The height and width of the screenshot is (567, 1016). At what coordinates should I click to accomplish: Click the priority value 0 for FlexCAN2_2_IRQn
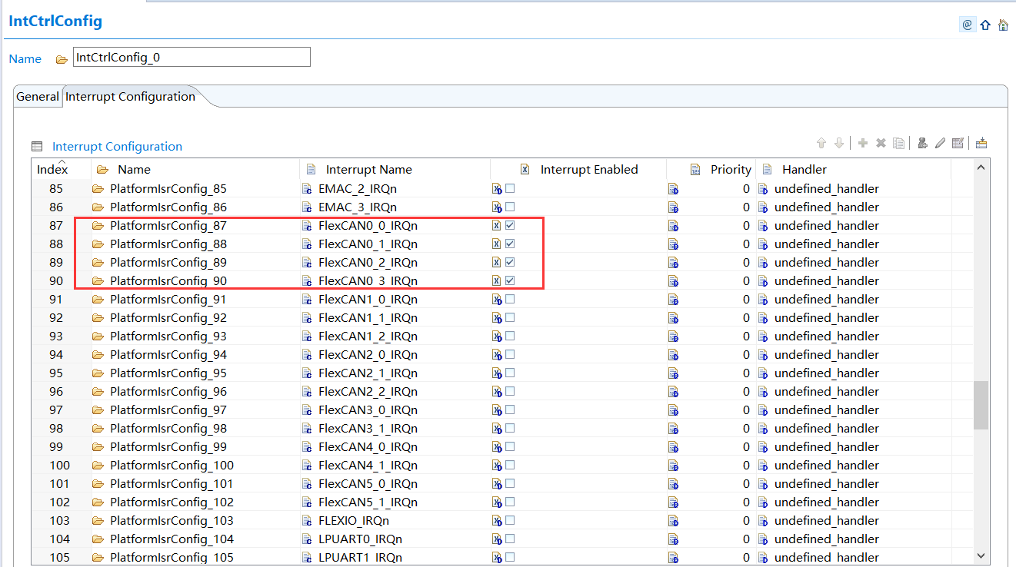[746, 392]
